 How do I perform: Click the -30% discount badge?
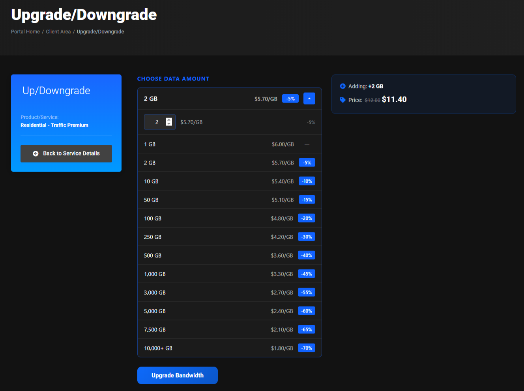[307, 237]
